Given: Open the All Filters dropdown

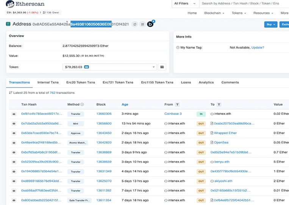Looking at the screenshot, I should tap(185, 3).
